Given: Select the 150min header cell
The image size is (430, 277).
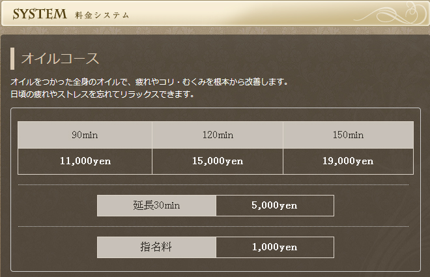Looking at the screenshot, I should [349, 135].
